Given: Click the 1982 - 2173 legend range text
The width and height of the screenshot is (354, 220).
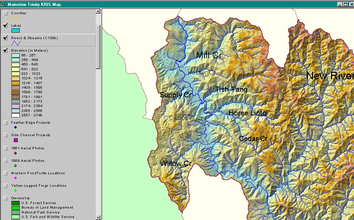Looking at the screenshot, I should click(x=32, y=102).
